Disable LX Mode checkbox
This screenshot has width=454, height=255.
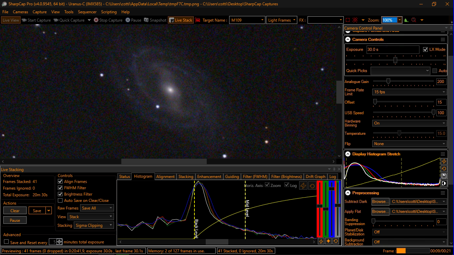[x=425, y=49]
